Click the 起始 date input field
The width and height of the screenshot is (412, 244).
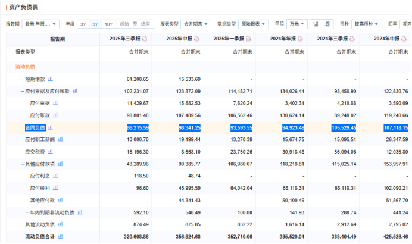pos(124,24)
